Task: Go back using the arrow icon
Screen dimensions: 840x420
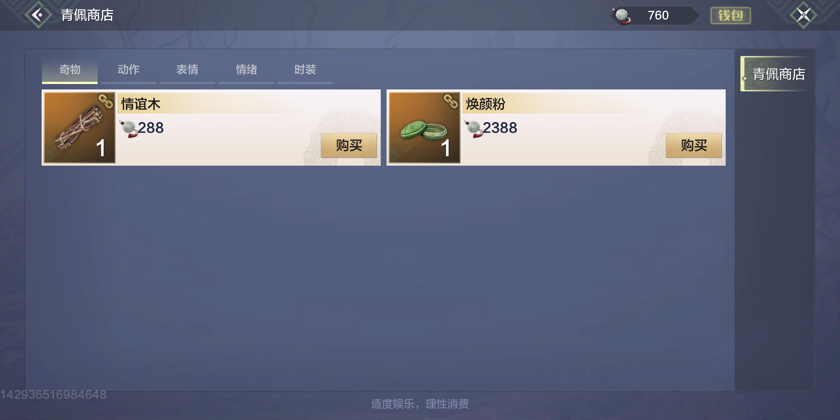Action: [x=38, y=15]
